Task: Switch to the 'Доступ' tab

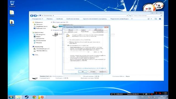Action: [70, 32]
